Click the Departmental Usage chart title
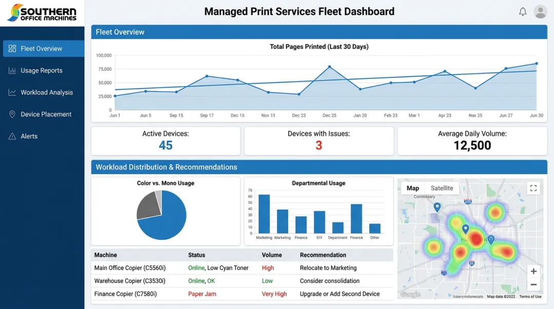The height and width of the screenshot is (309, 554). 319,183
